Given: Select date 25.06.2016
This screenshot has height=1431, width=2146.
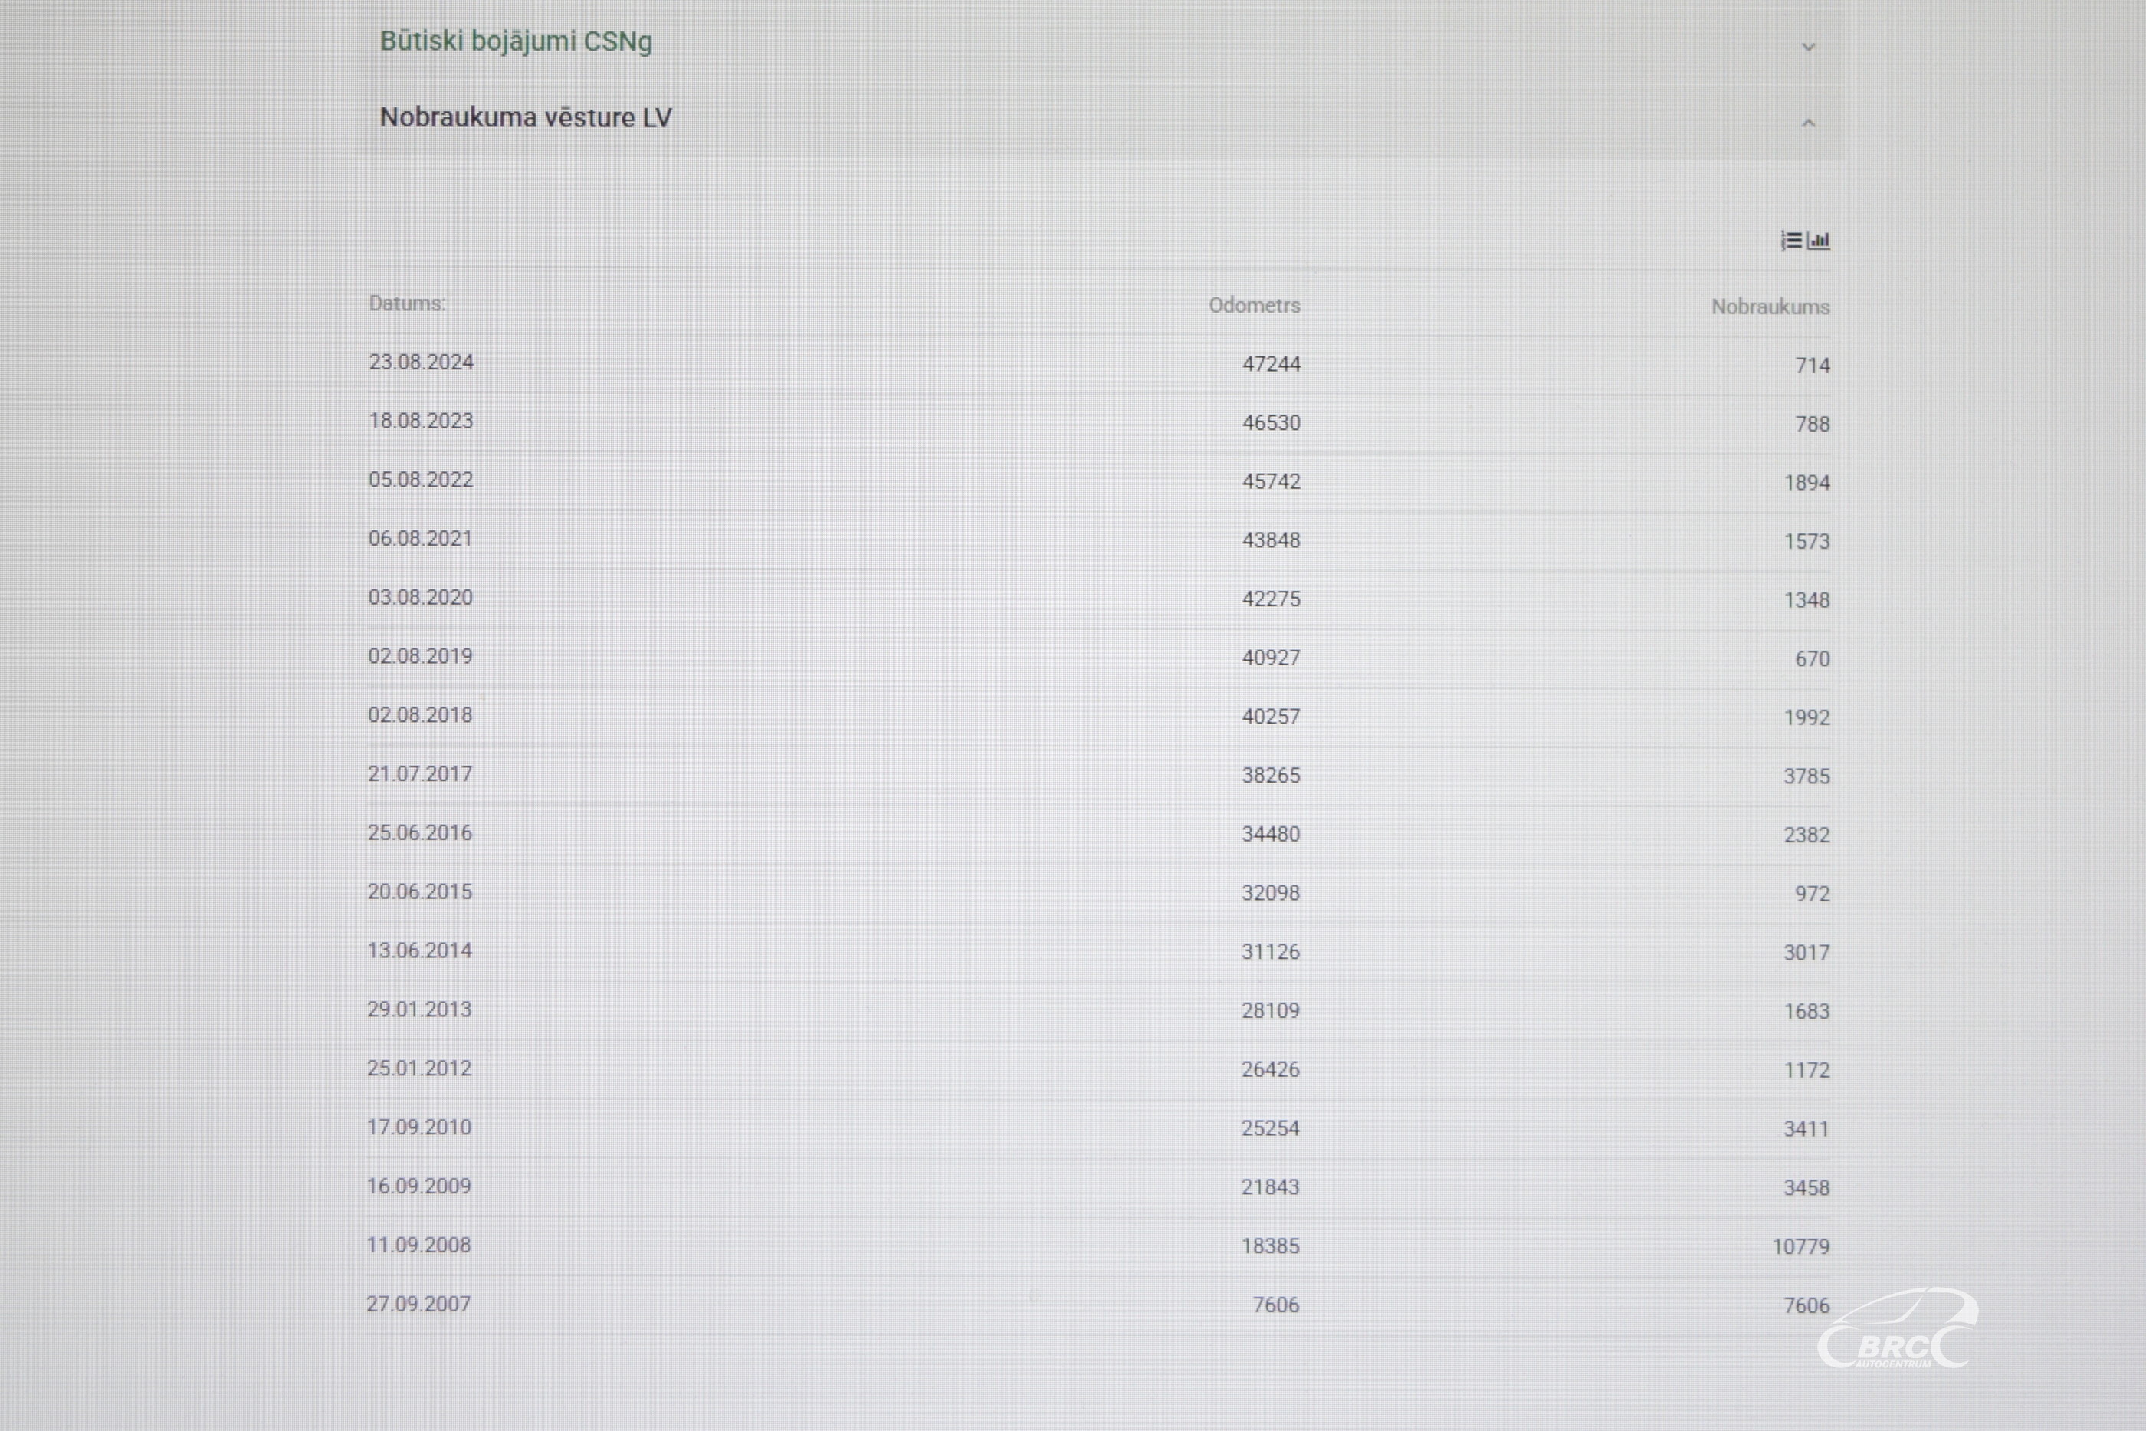Looking at the screenshot, I should tap(420, 832).
